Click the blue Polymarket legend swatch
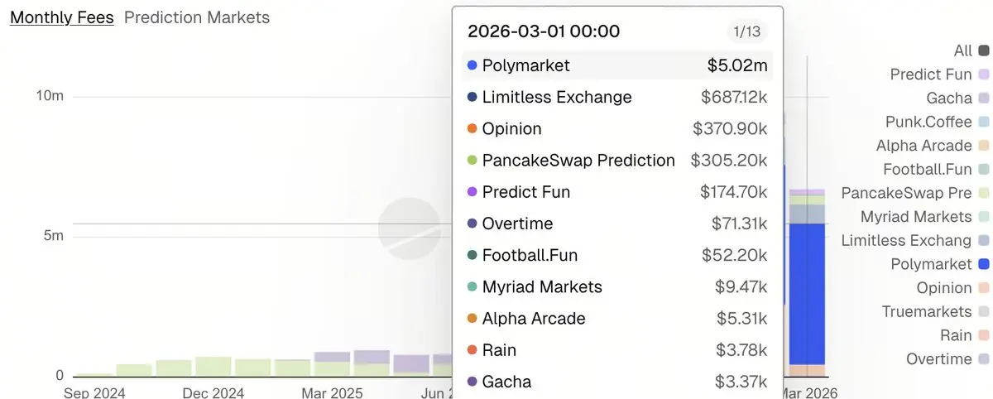Viewport: 993px width, 399px height. [983, 265]
